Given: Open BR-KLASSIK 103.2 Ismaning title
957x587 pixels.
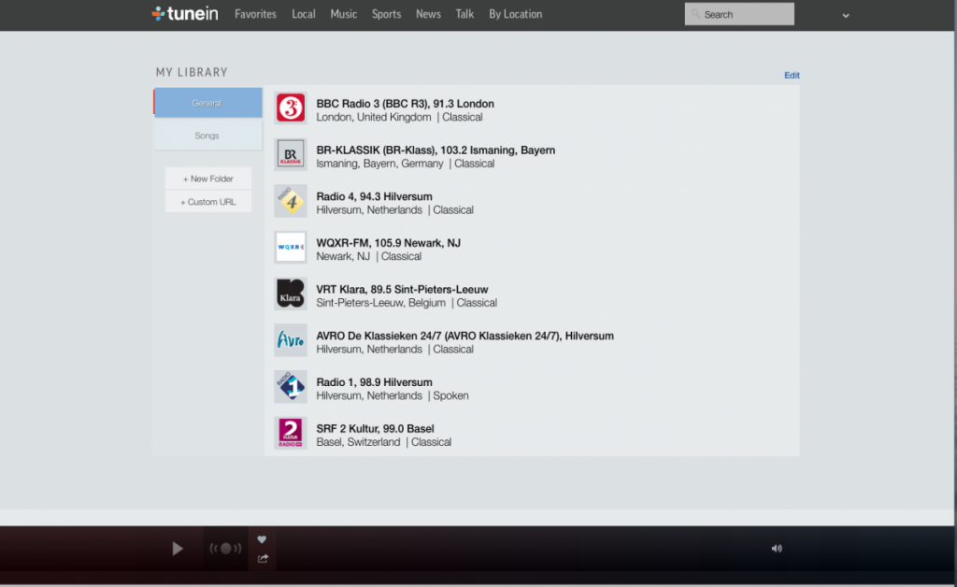Looking at the screenshot, I should 436,150.
